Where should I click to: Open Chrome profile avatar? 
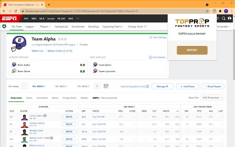(226, 11)
